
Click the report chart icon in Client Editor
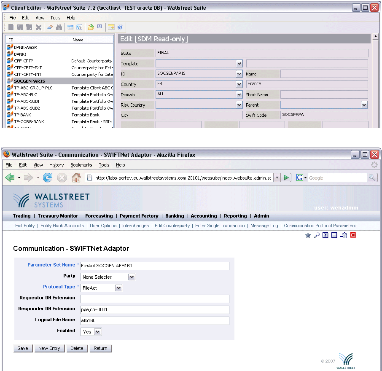[x=111, y=27]
